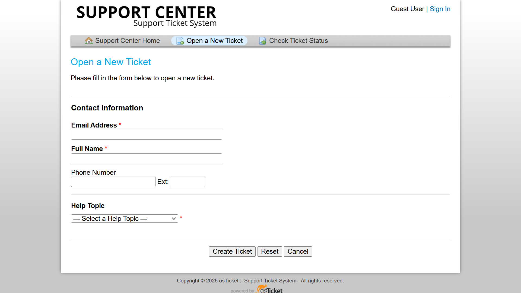
Task: Click the SUPPORT CENTER logo header
Action: pos(147,16)
